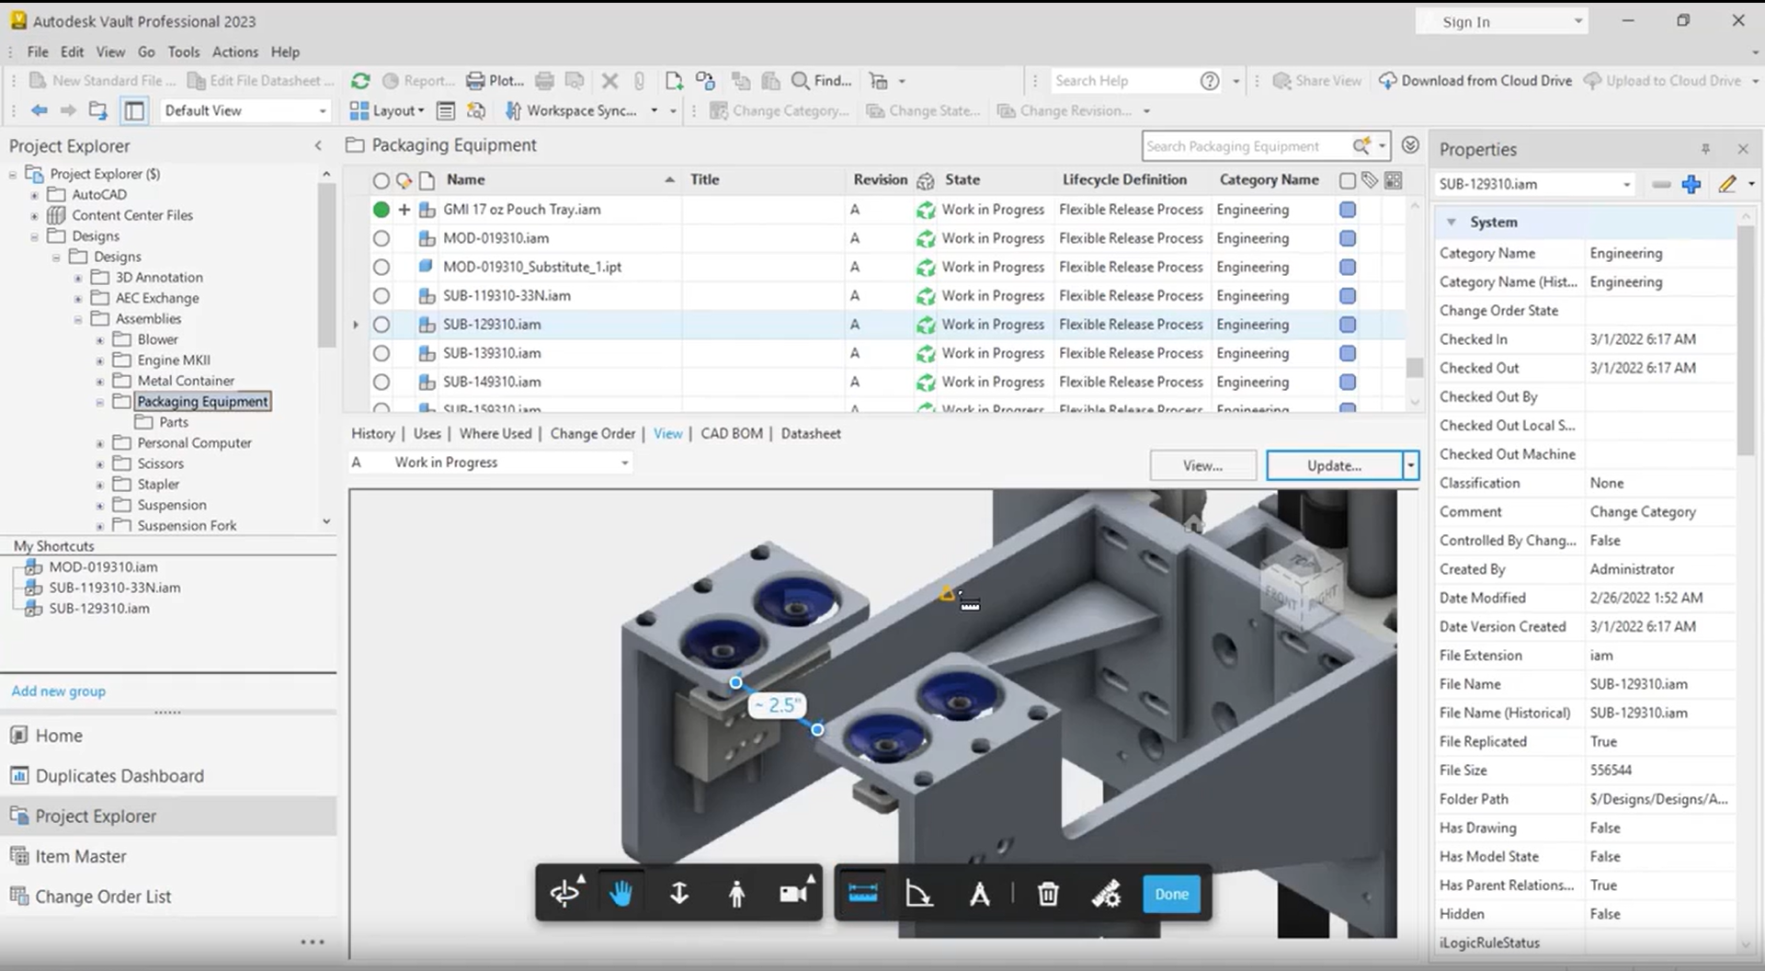The height and width of the screenshot is (971, 1765).
Task: Click the blue plus icon in Properties
Action: pos(1691,185)
